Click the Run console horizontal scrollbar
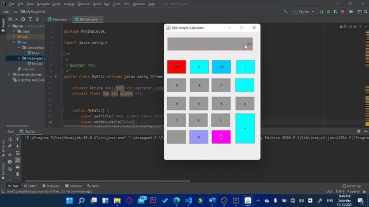This screenshot has width=369, height=207. [108, 181]
